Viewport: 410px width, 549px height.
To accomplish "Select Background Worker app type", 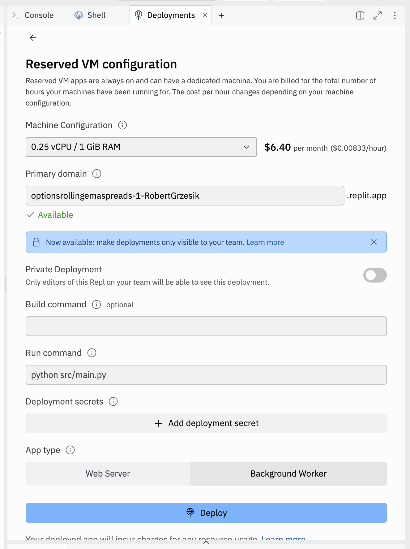I will click(288, 473).
